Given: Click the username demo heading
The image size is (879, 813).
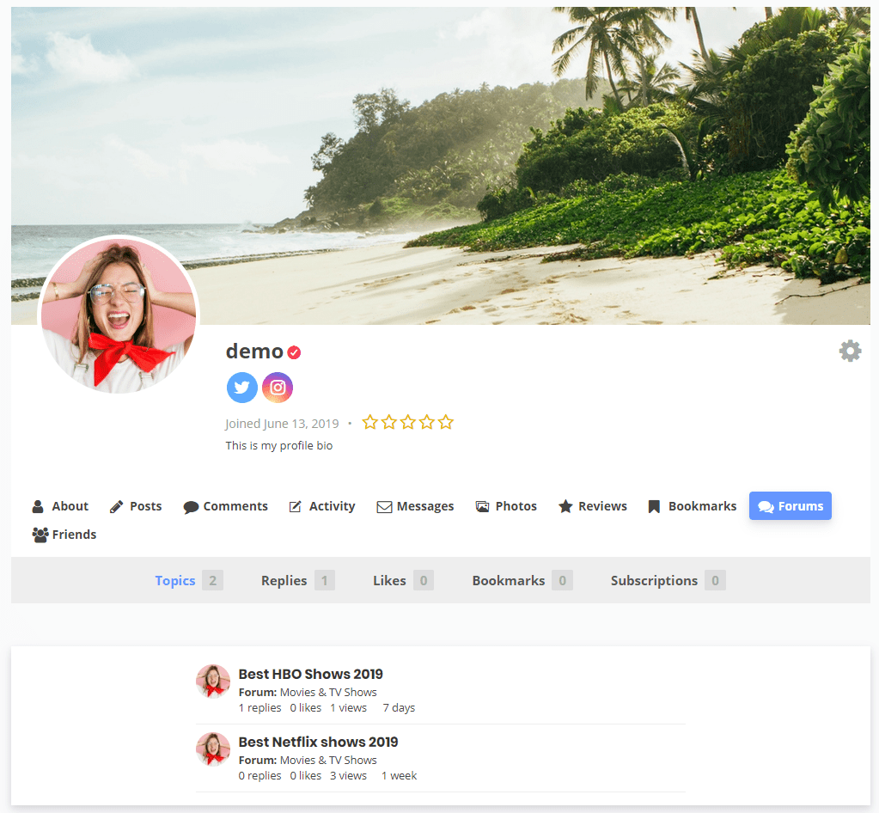Looking at the screenshot, I should 254,351.
